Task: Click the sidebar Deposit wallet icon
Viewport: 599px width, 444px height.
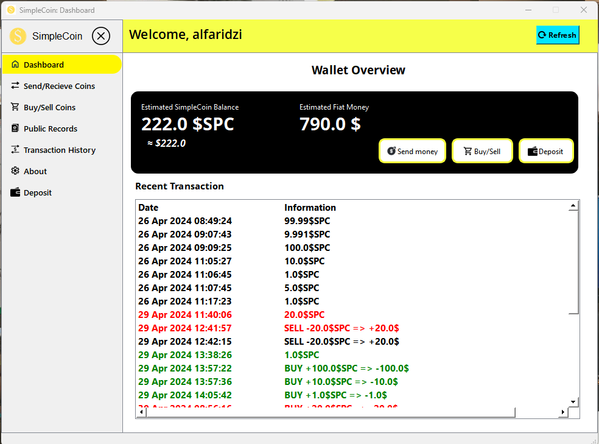Action: 15,192
